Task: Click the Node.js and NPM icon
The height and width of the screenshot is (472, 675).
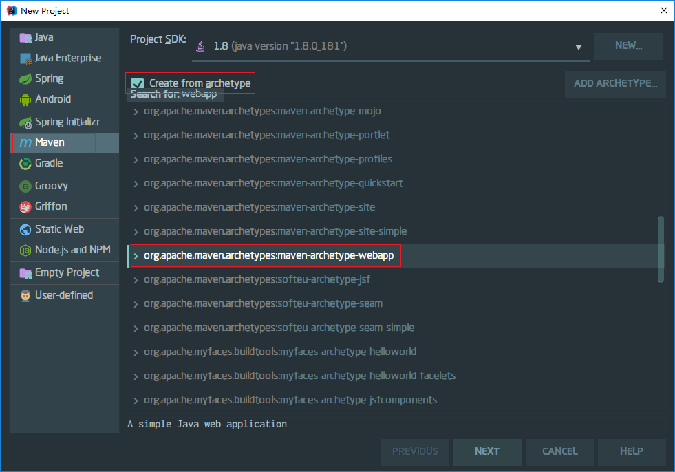Action: 25,250
